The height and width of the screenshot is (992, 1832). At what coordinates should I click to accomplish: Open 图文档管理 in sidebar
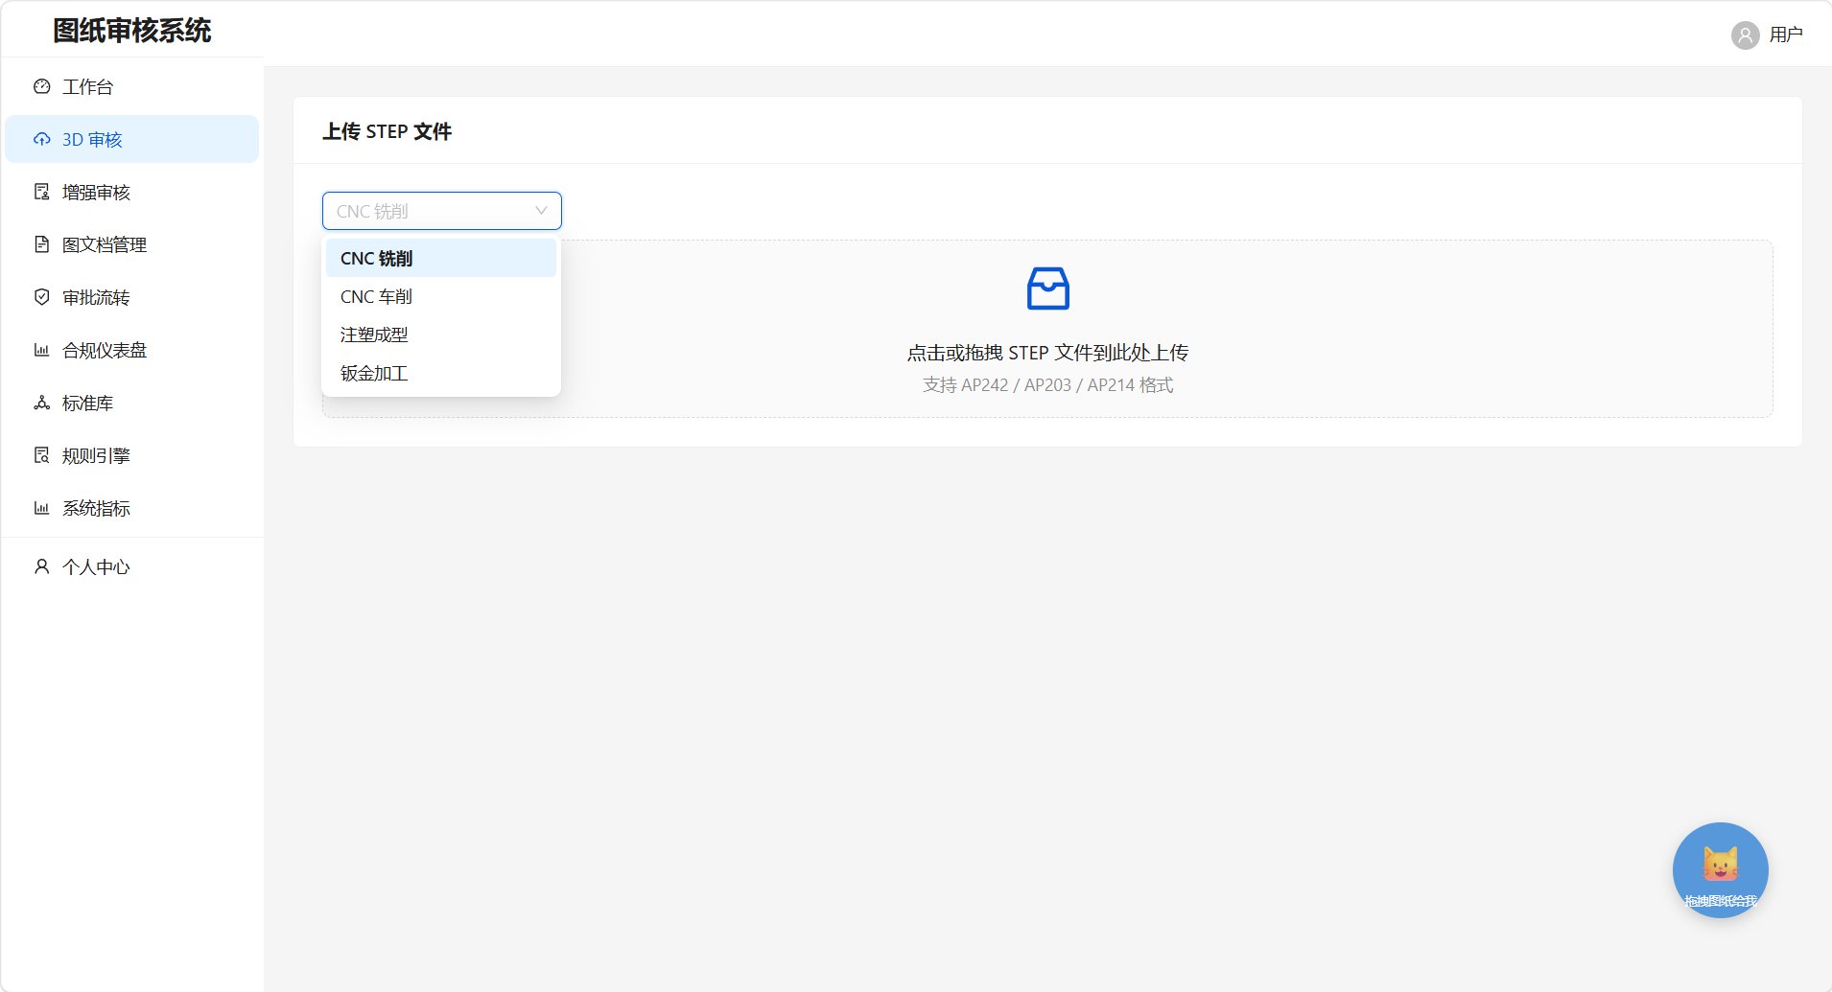131,244
